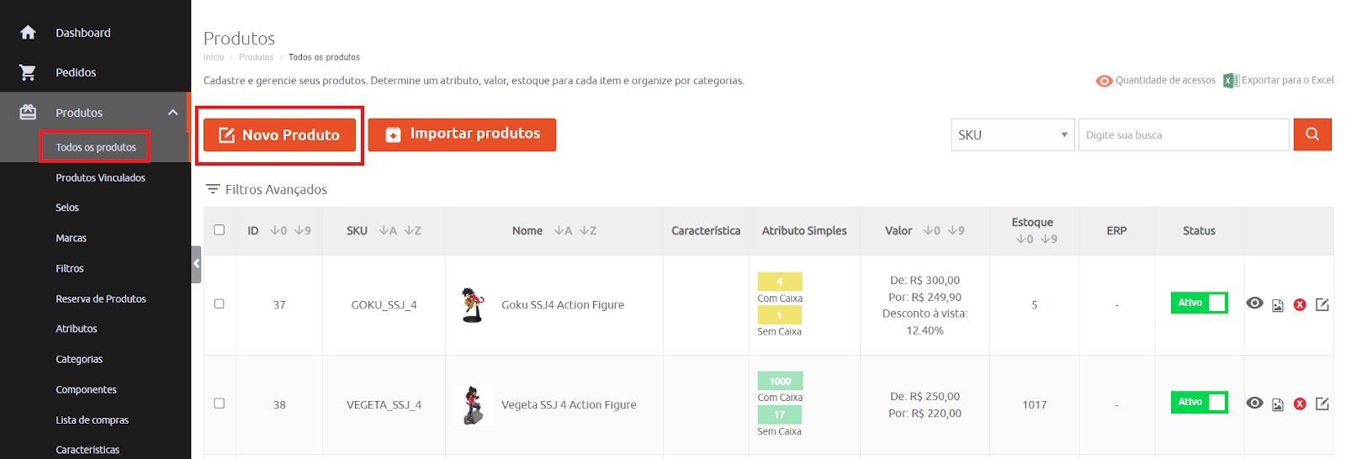The height and width of the screenshot is (459, 1346).
Task: Click the Produtos breadcrumb link
Action: click(257, 57)
